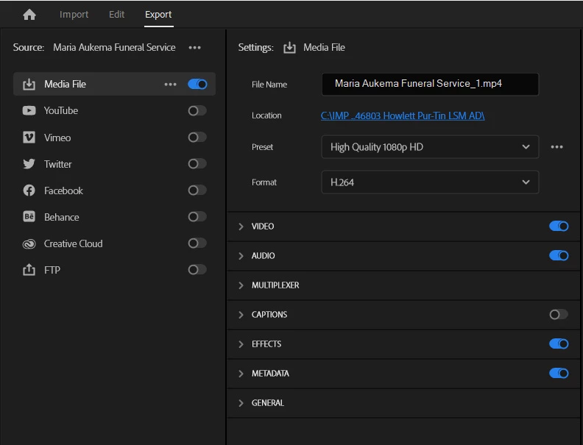Click the Home icon

tap(29, 15)
